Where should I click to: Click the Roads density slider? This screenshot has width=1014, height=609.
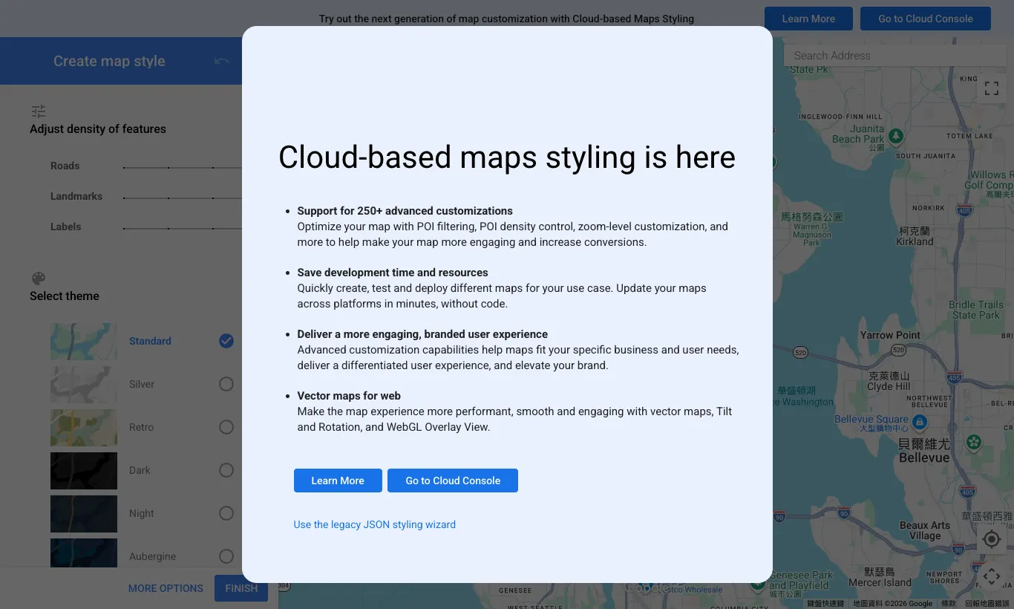click(x=183, y=167)
